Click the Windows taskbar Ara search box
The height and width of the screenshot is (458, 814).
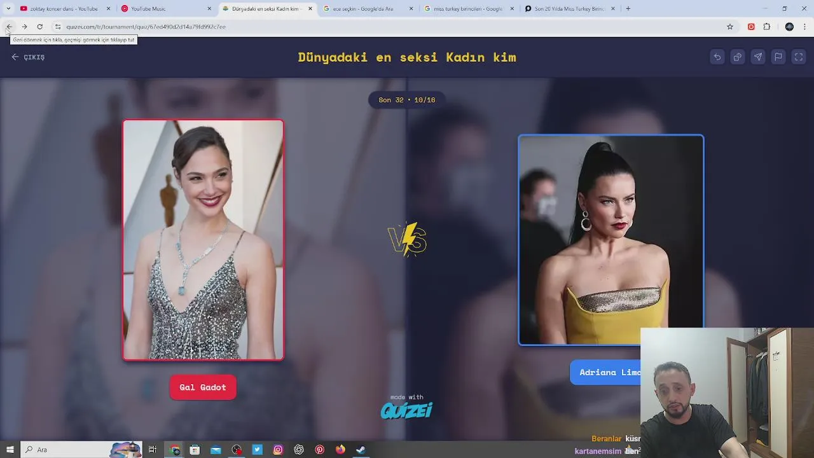tap(81, 450)
